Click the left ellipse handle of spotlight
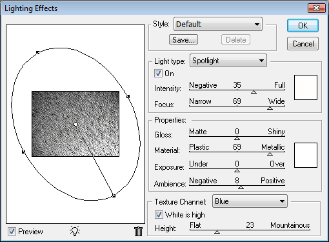 point(23,152)
